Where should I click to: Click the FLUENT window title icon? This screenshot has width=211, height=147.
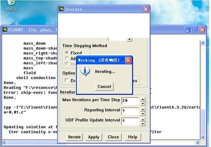click(5, 30)
